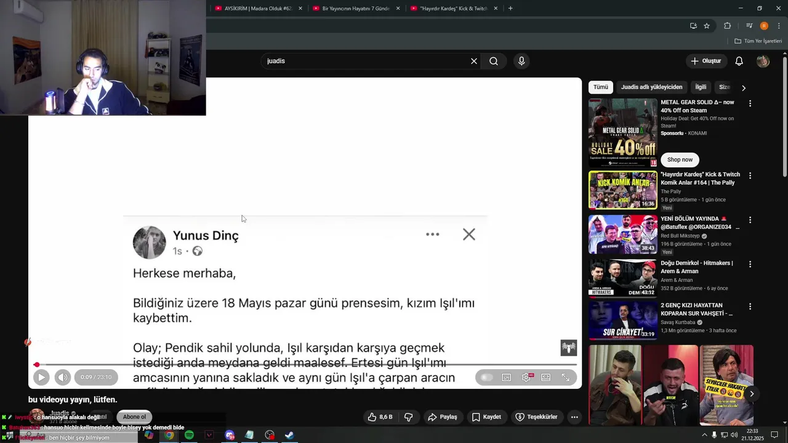788x443 pixels.
Task: Advance the Shorts shelf with next arrow
Action: pyautogui.click(x=752, y=394)
